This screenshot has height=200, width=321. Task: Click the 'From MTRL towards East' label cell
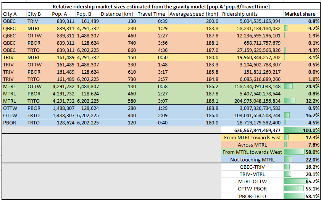pos(252,137)
